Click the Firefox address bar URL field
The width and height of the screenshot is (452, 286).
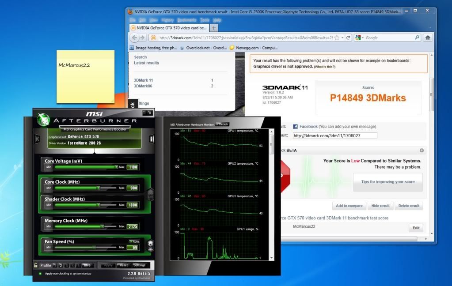pos(246,38)
